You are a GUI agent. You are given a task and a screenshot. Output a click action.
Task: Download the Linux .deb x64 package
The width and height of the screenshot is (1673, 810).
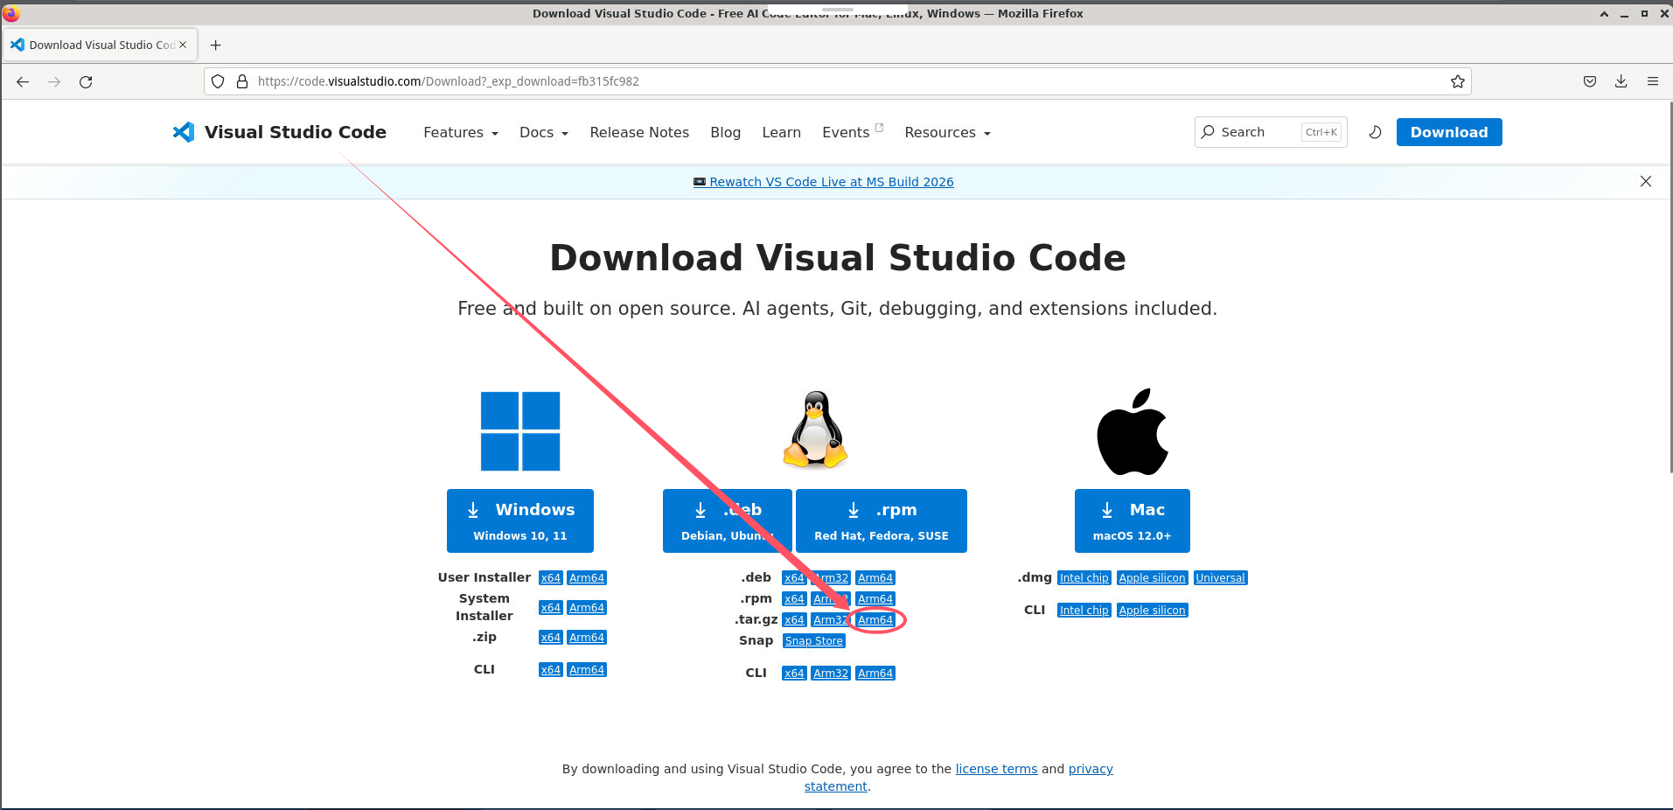794,578
